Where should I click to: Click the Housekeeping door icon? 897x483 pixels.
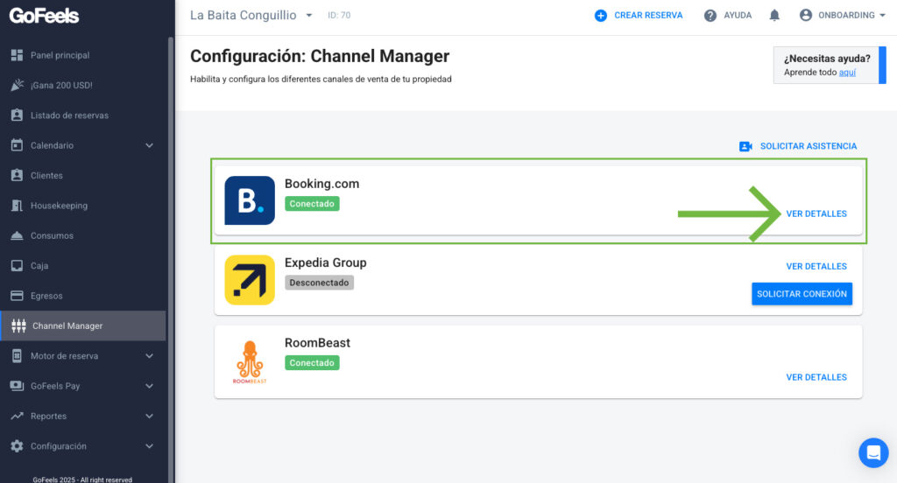pyautogui.click(x=18, y=206)
